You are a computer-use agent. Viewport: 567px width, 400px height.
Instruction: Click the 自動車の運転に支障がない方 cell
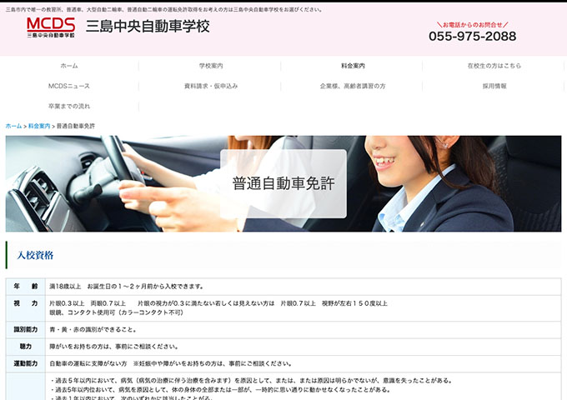303,363
